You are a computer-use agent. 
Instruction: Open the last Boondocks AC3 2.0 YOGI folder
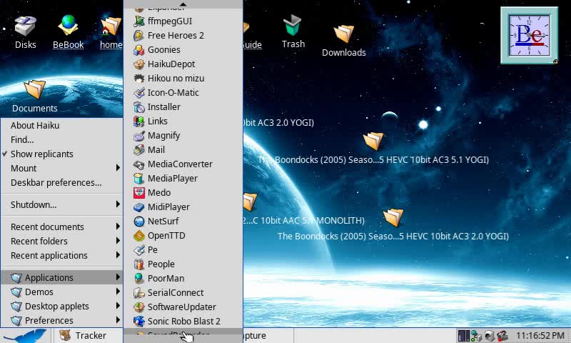393,225
